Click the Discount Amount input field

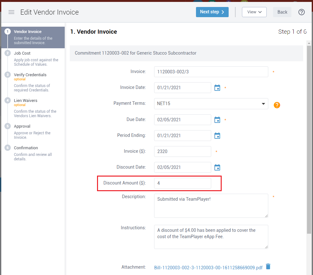pos(182,183)
